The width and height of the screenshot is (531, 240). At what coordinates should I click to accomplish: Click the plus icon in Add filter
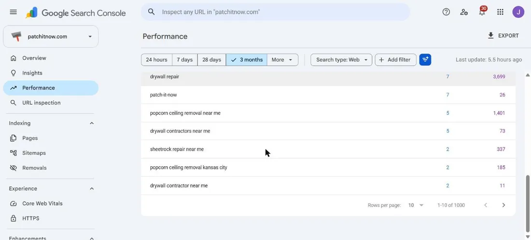381,60
